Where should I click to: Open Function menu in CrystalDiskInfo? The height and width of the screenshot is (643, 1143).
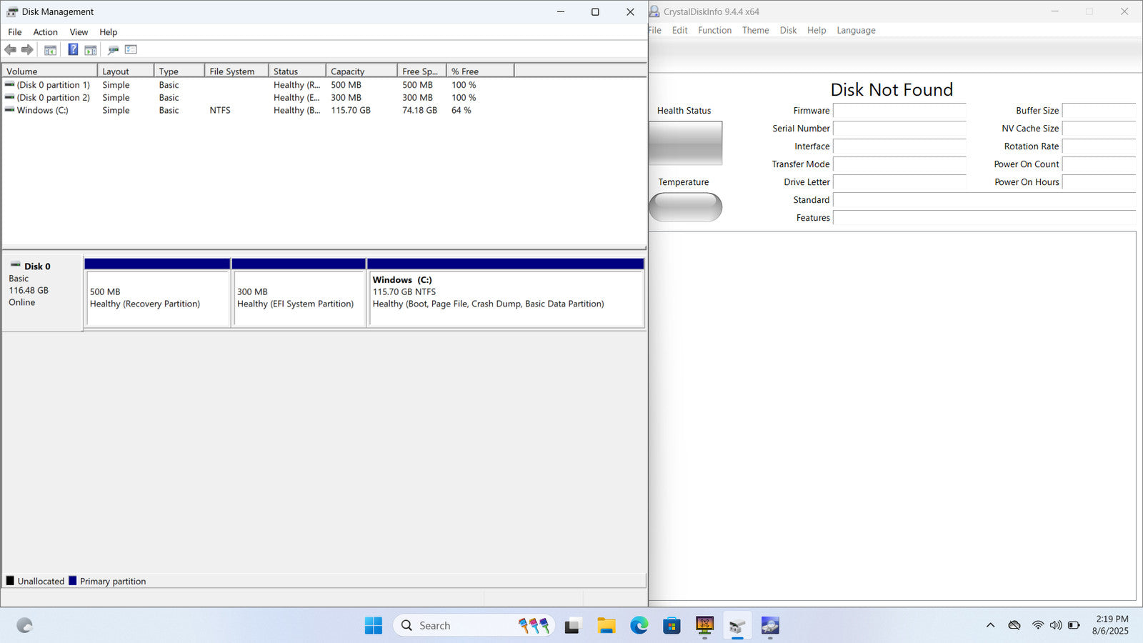pos(714,30)
